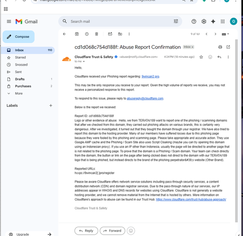Open the Google apps grid
Screen dimensions: 243x236
[223, 21]
